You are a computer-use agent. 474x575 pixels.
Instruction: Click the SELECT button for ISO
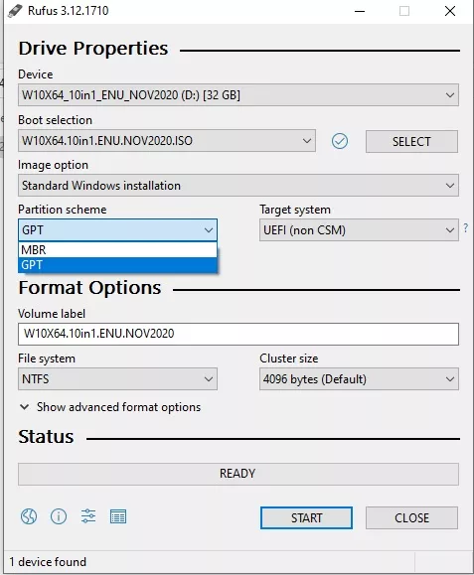[x=411, y=142]
